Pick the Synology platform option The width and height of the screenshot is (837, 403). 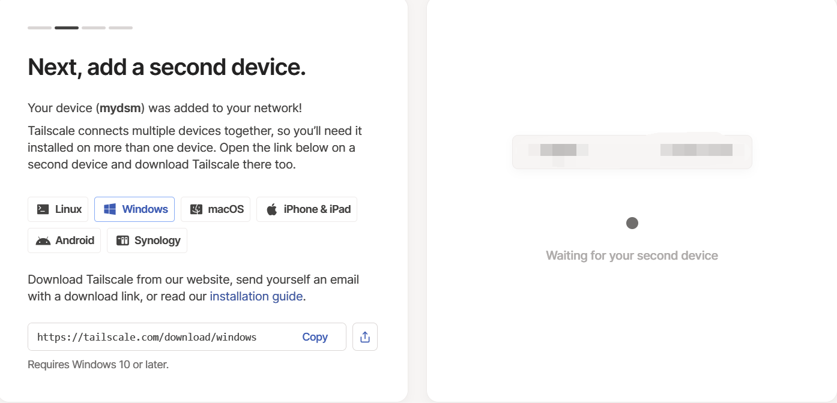[x=147, y=240]
